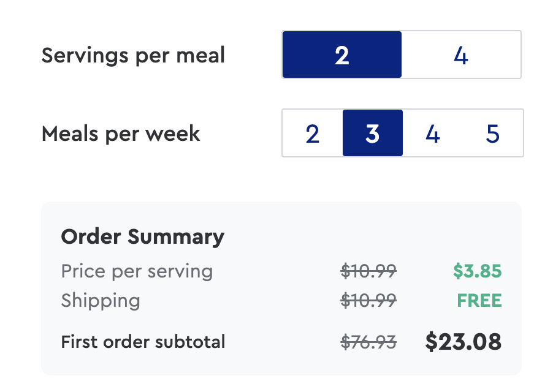Pick 5 meals per week
The image size is (553, 392).
point(492,134)
